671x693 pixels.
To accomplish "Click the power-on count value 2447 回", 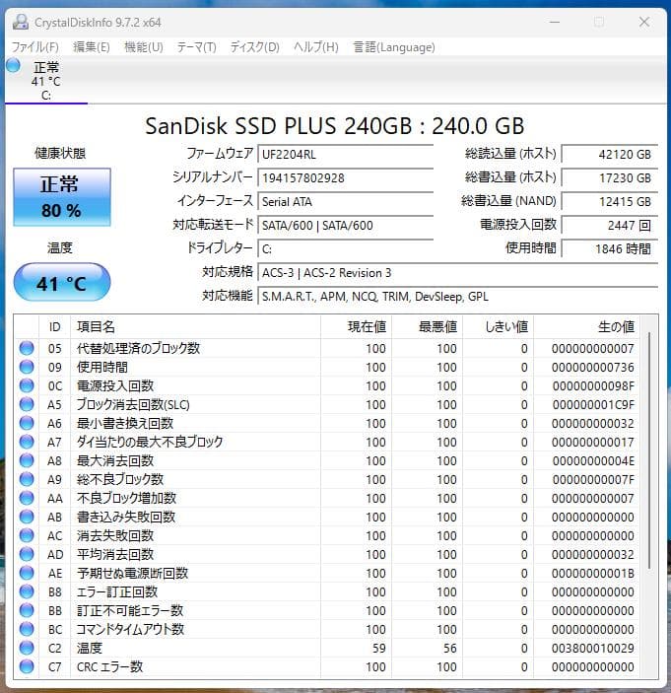I will point(610,225).
